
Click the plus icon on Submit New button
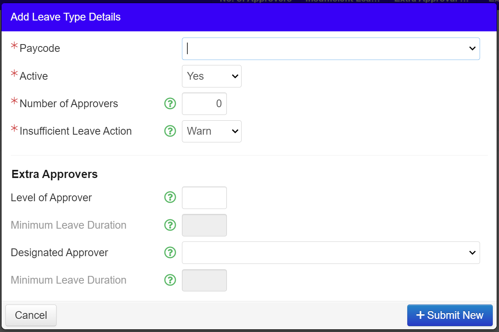tap(421, 315)
